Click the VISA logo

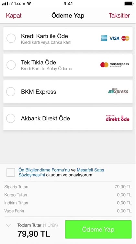coord(114,38)
